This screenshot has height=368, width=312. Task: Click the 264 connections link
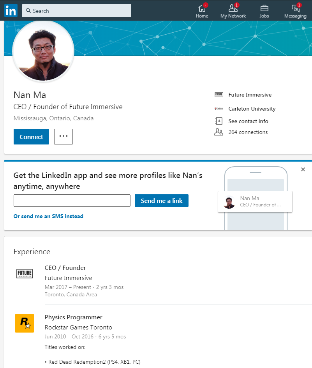point(248,132)
